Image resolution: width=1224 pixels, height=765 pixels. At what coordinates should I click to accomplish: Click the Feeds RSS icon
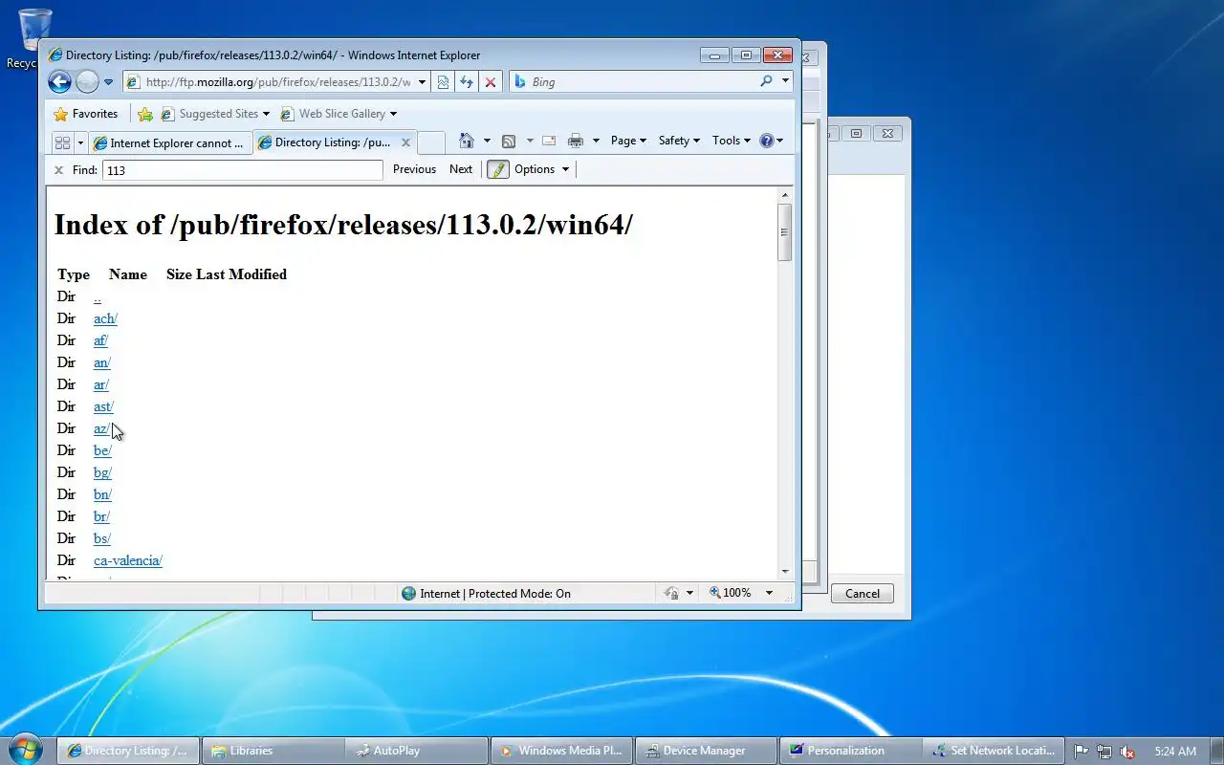(509, 141)
